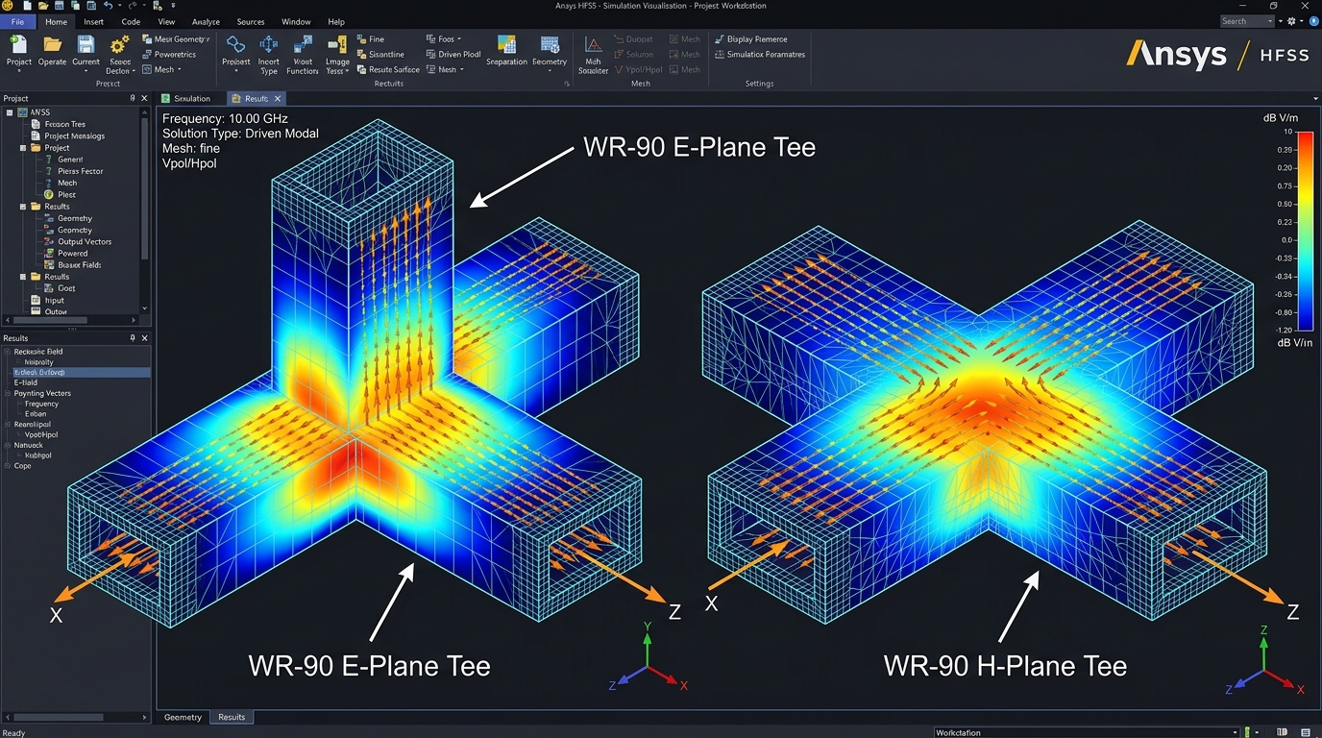Viewport: 1322px width, 738px height.
Task: Select the E-field results entry
Action: [x=26, y=382]
